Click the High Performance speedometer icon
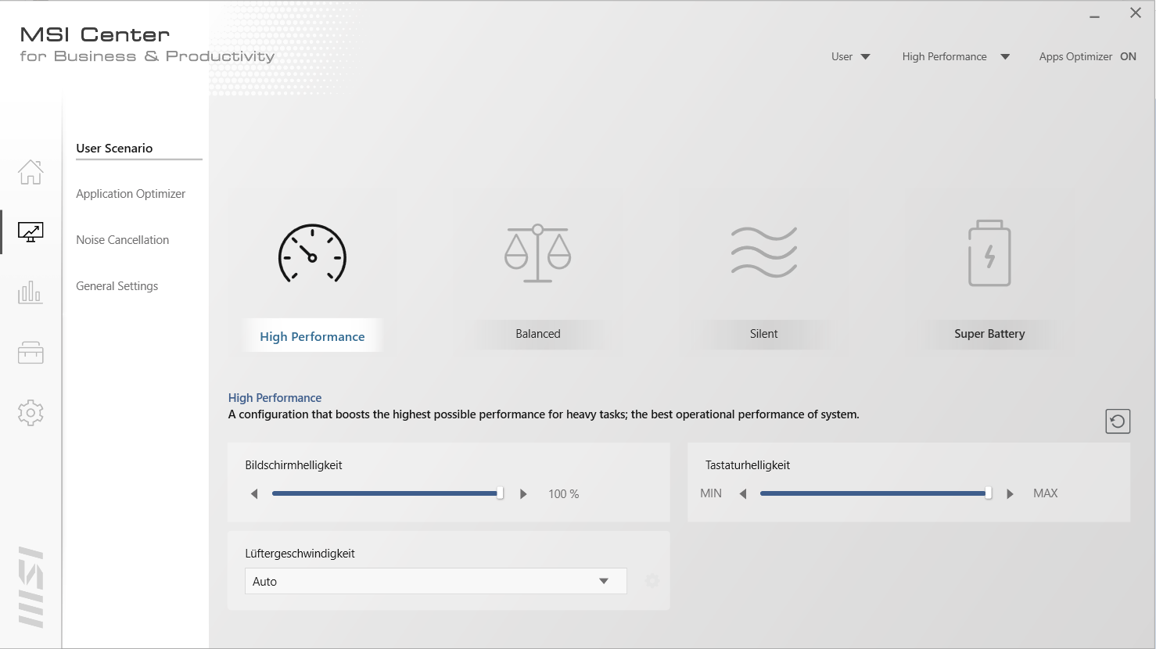Image resolution: width=1156 pixels, height=649 pixels. point(312,253)
